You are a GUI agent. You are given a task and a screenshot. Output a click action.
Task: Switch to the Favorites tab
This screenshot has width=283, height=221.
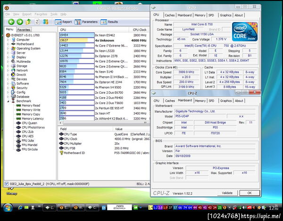[24, 29]
